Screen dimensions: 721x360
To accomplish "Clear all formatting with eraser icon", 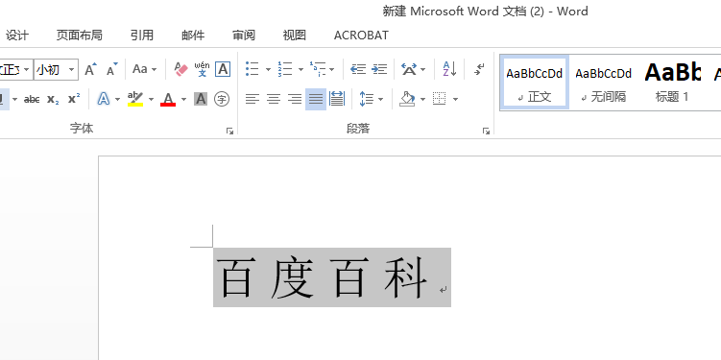I will click(x=181, y=69).
